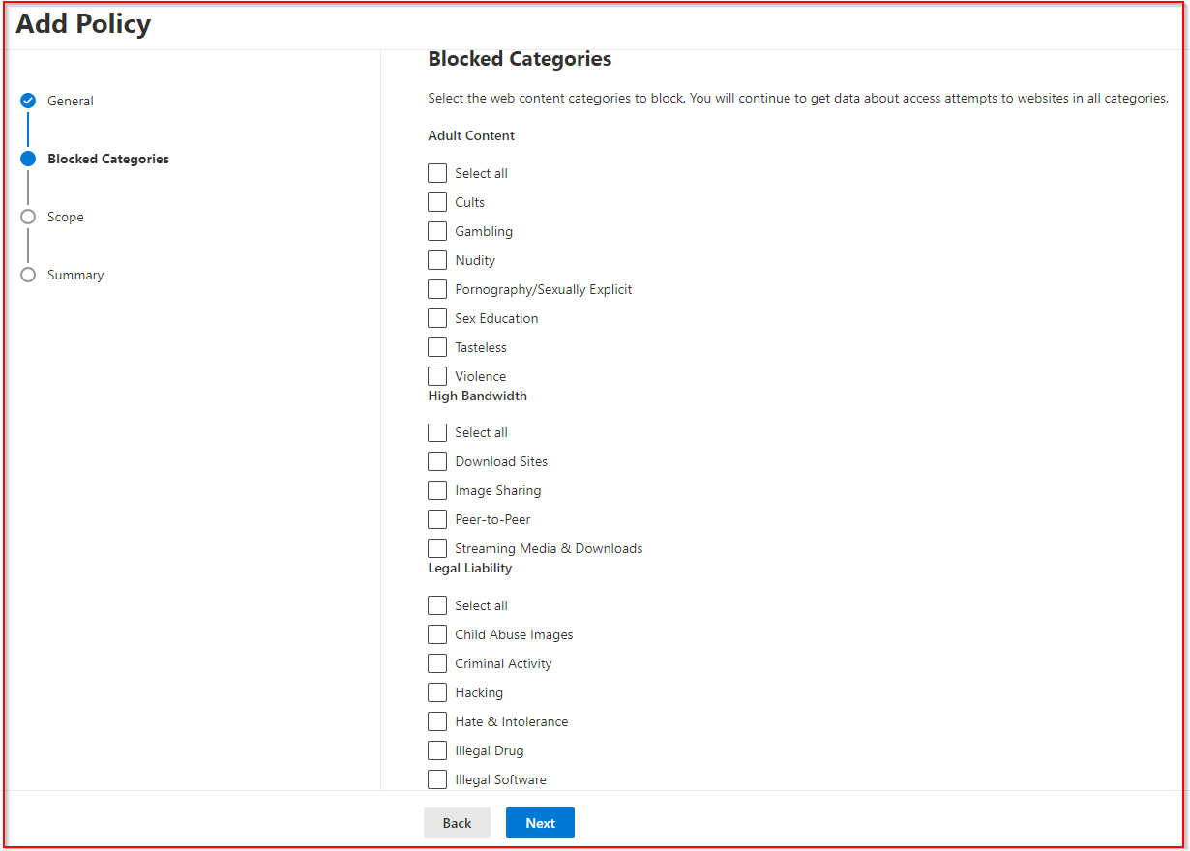Enable the Nudity checkbox
The image size is (1190, 851).
[x=436, y=259]
